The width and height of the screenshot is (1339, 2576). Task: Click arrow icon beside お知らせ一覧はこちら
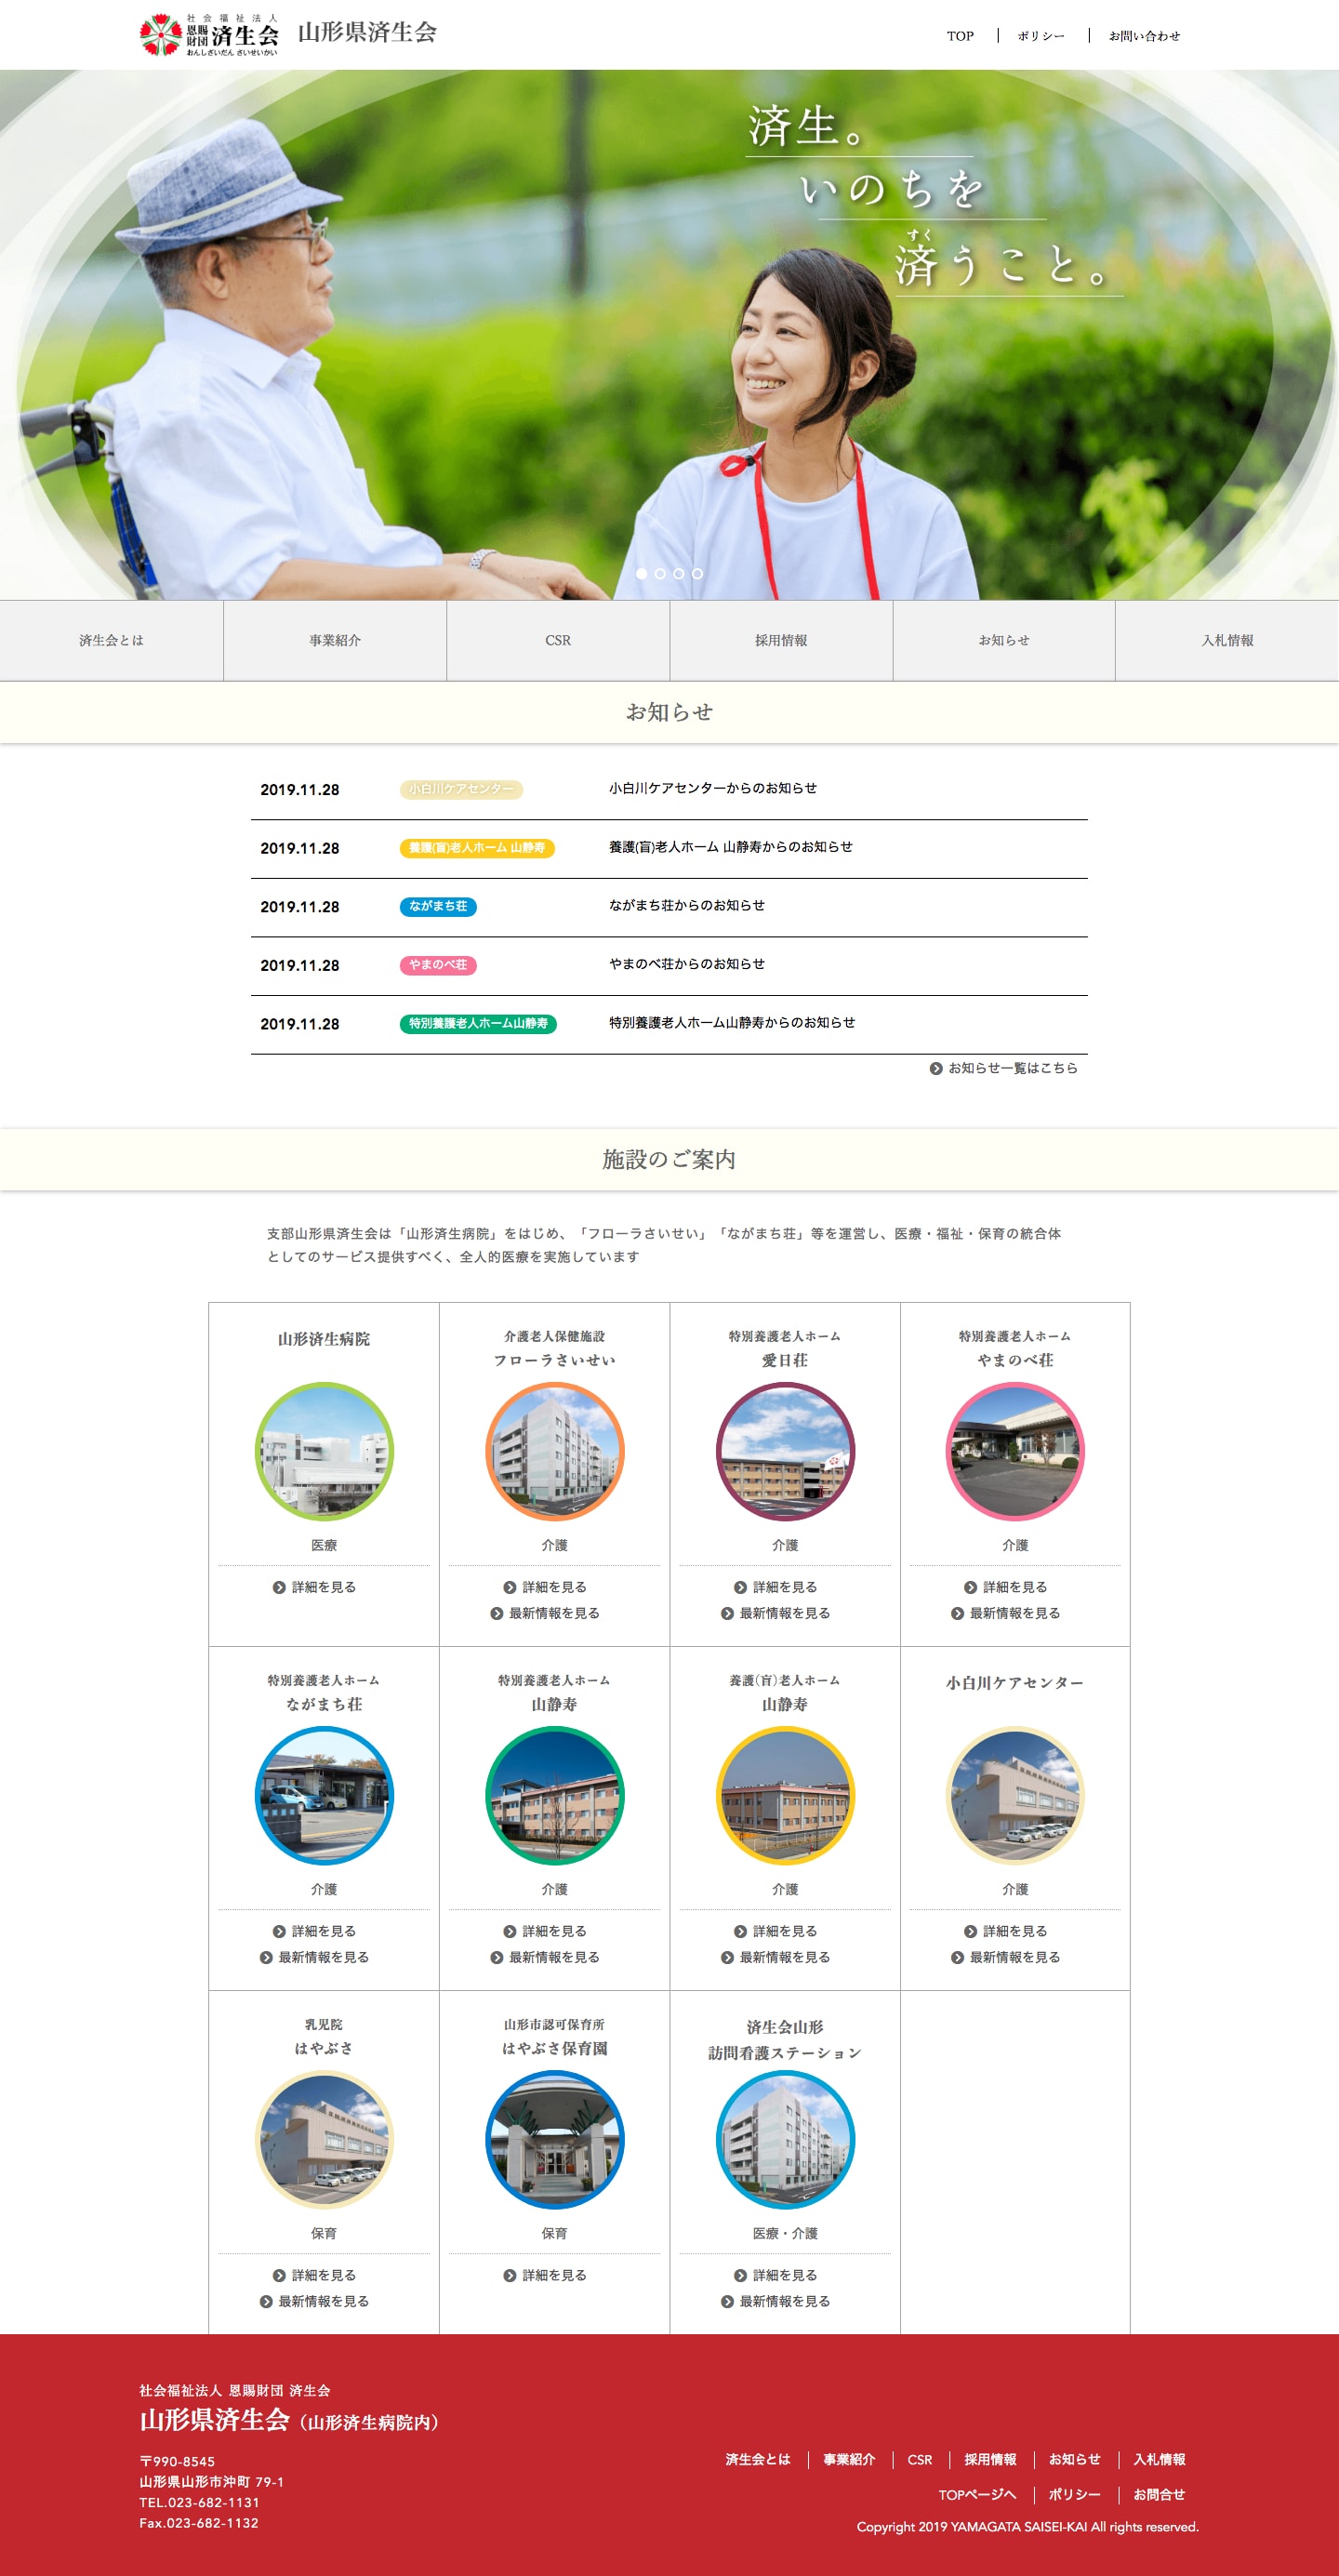(935, 1068)
